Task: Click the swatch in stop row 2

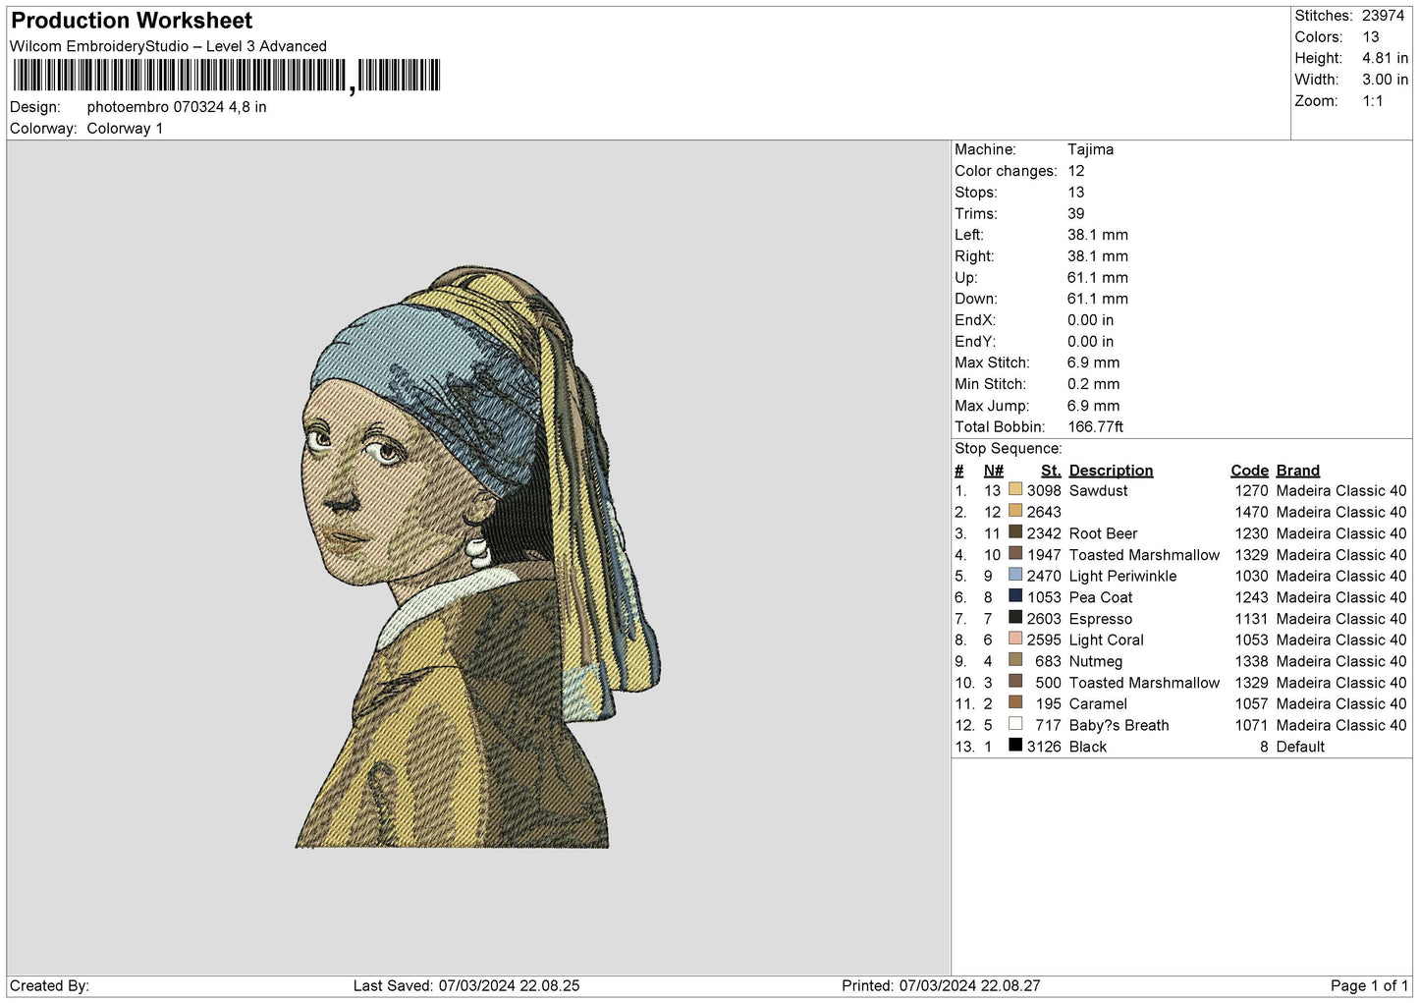Action: 1015,511
